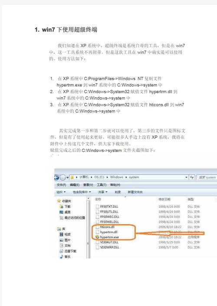The width and height of the screenshot is (217, 306).
Task: Open 最近访问的位置 in the navigation pane
Action: (72, 218)
